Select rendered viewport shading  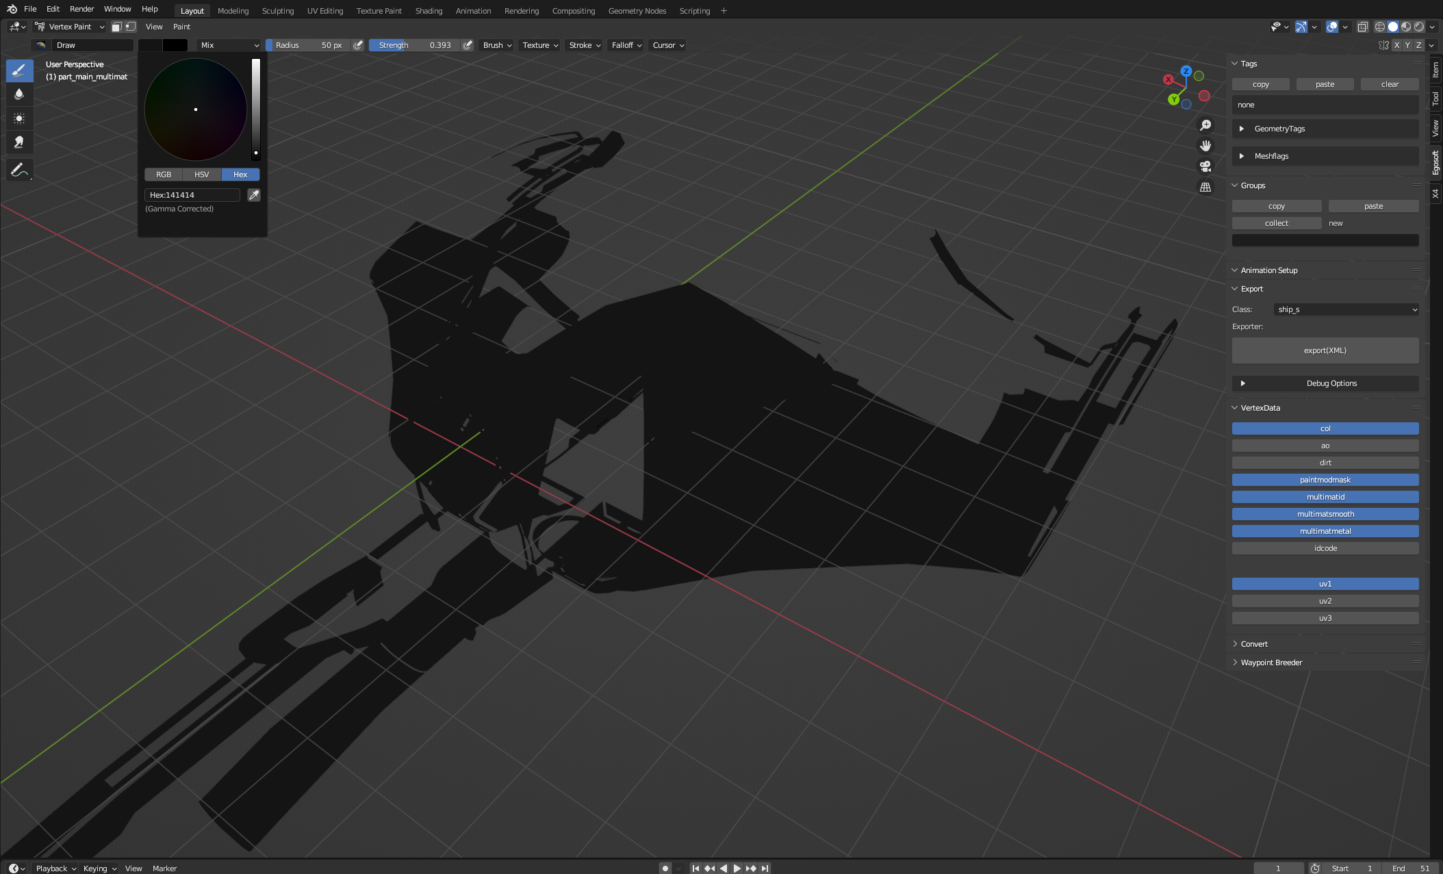tap(1419, 27)
